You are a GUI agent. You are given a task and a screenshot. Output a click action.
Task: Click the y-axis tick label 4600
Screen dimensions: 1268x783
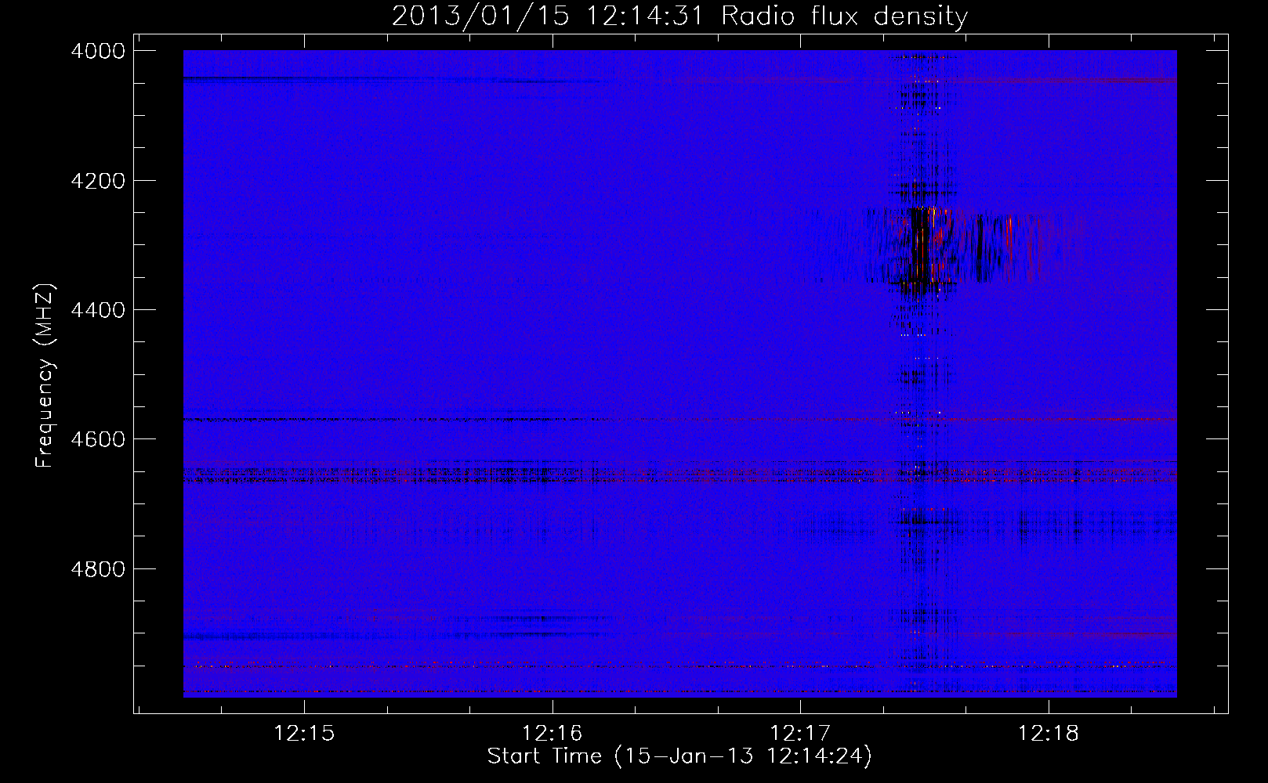tap(98, 439)
